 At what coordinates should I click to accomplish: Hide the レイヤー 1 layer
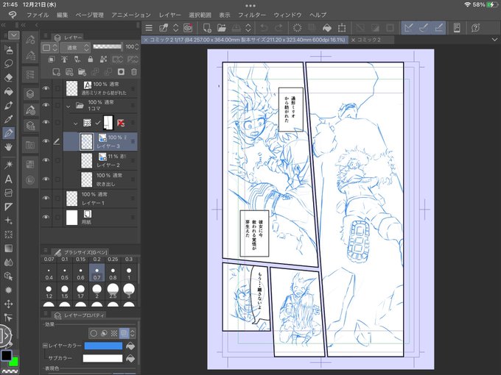coord(46,198)
